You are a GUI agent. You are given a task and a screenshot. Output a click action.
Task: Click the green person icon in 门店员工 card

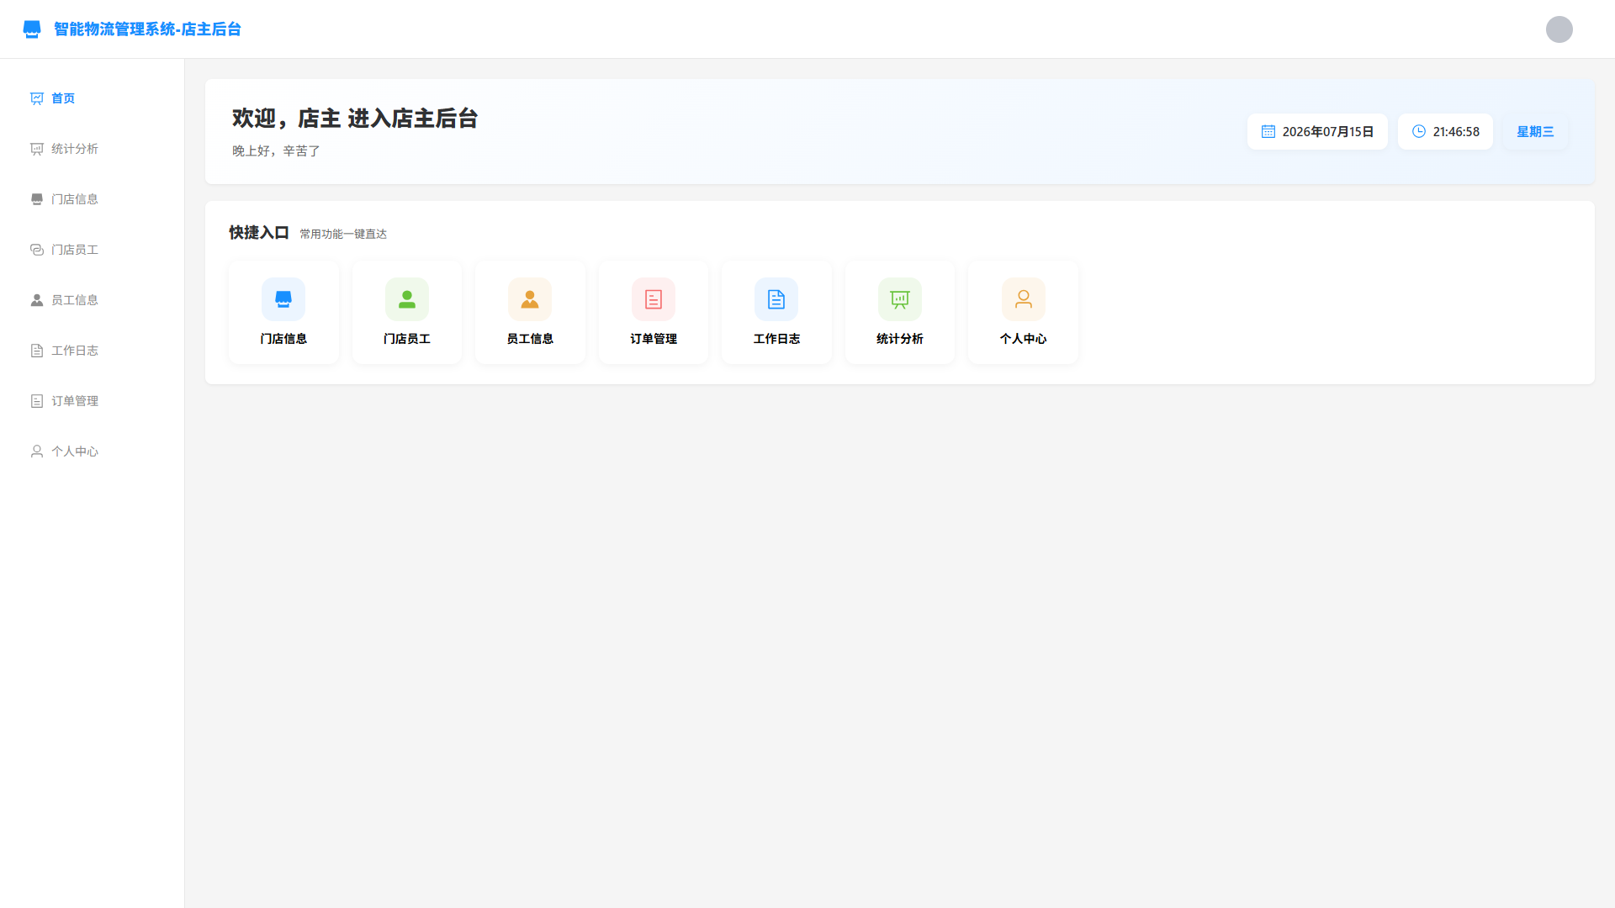coord(407,299)
